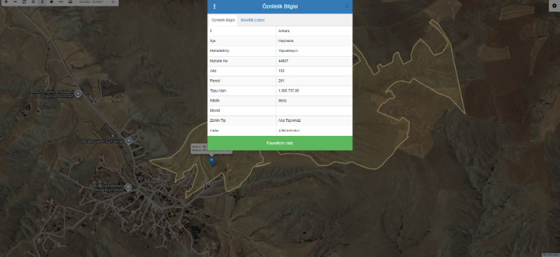Click the parcel number label below pin
This screenshot has width=560, height=257.
[x=209, y=184]
